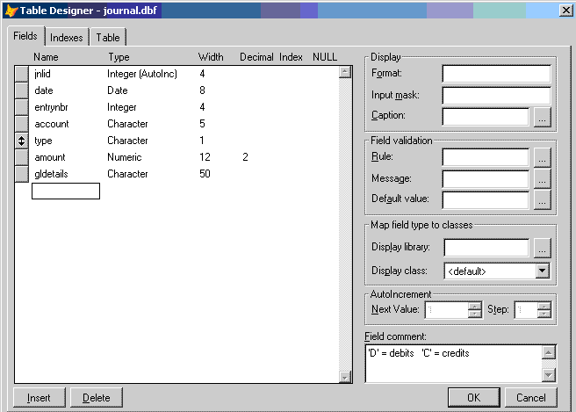Open the Caption expression builder button
The image size is (576, 412).
(542, 116)
